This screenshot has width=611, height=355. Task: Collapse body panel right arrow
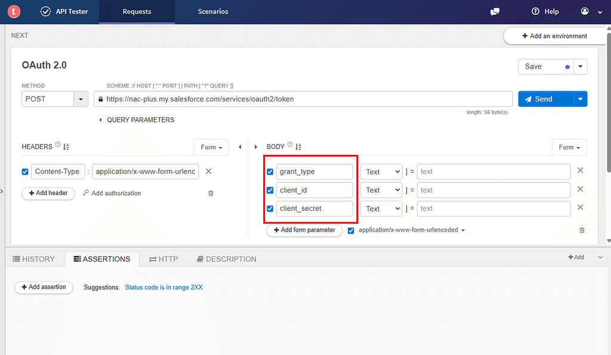coord(255,147)
